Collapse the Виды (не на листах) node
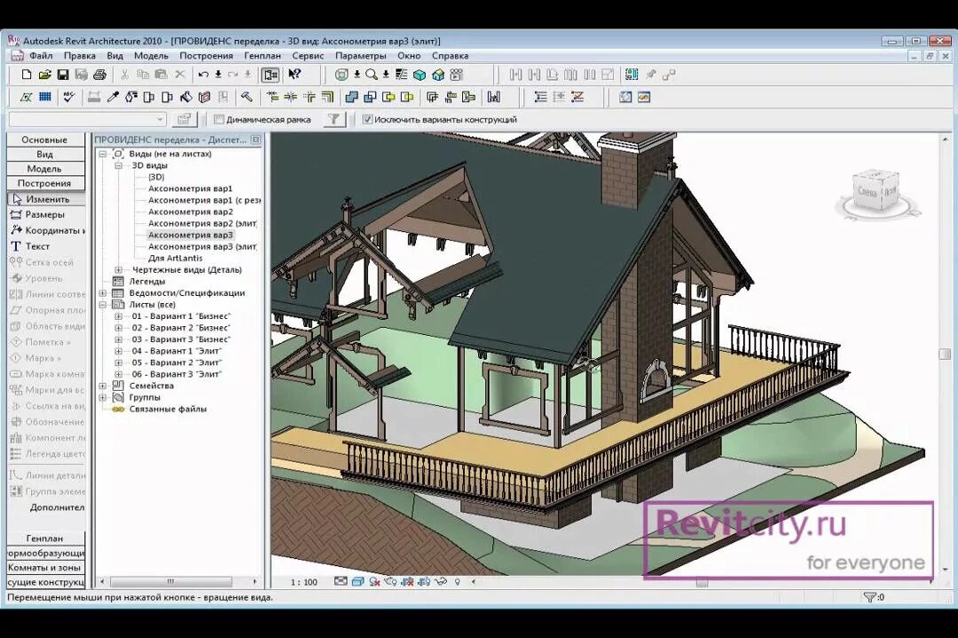The width and height of the screenshot is (958, 638). pos(103,154)
